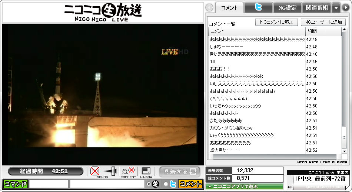Select comment カウントダウン梨かよw
The width and height of the screenshot is (352, 192).
point(275,128)
